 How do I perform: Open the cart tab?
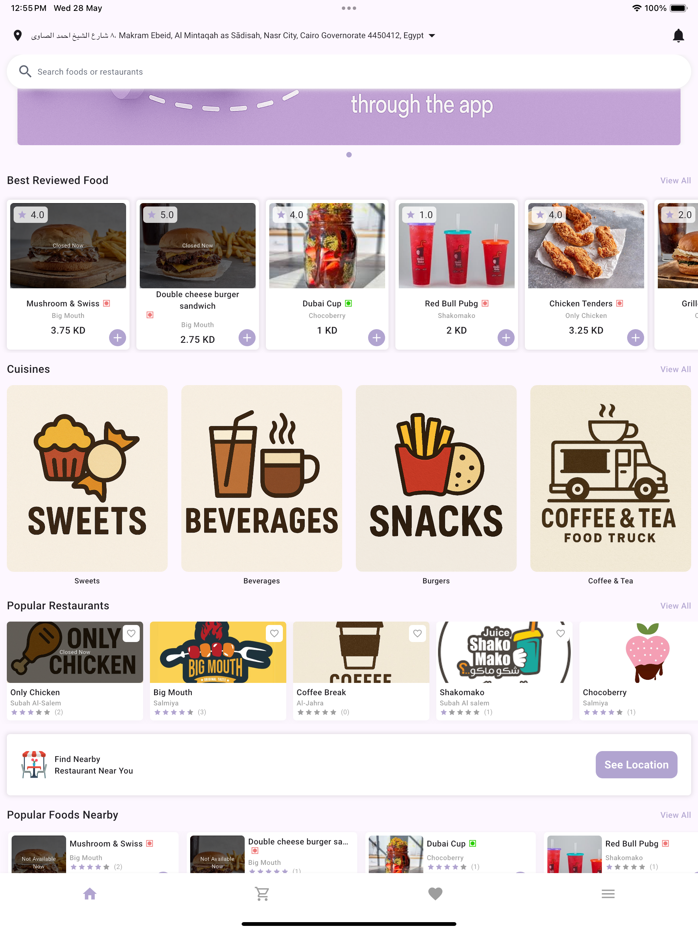click(262, 894)
